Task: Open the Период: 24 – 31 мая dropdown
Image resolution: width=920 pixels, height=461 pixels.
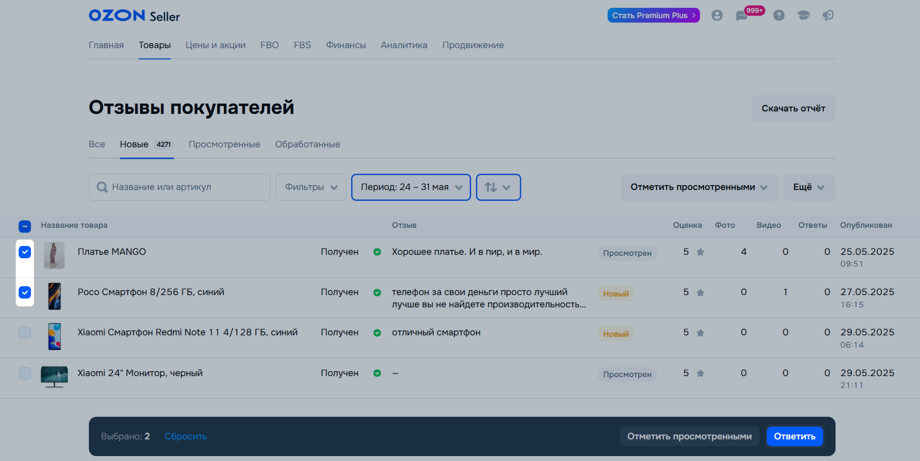Action: point(411,187)
